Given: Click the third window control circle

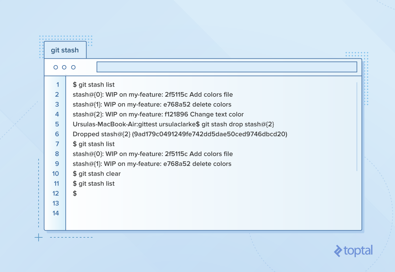Looking at the screenshot, I should click(73, 67).
